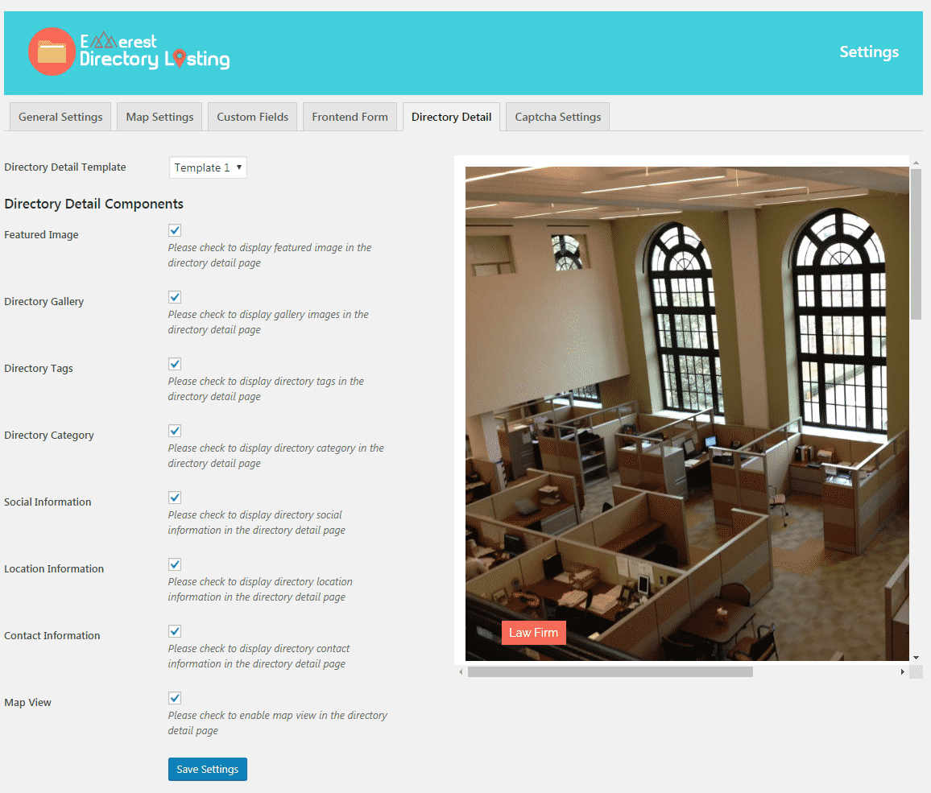Screen dimensions: 931x793
Task: Uncheck the Social Information checkbox
Action: pos(175,498)
